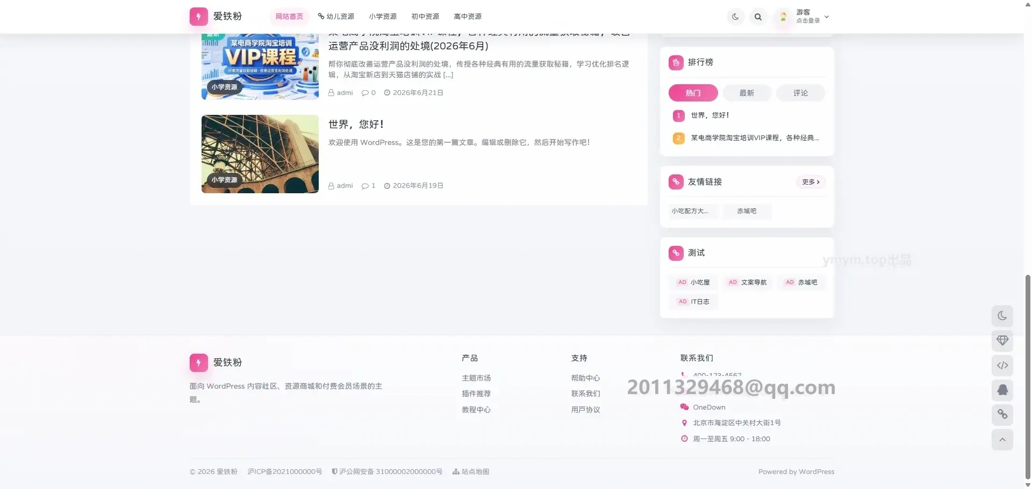The width and height of the screenshot is (1032, 489).
Task: Click author admi under VIP课程 post
Action: click(341, 93)
